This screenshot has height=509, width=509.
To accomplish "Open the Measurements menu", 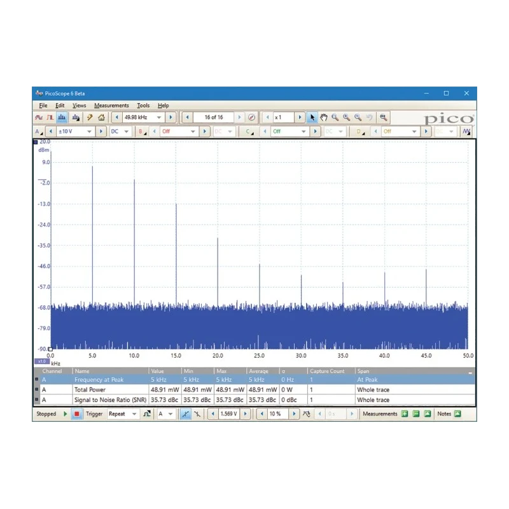I will (x=111, y=106).
